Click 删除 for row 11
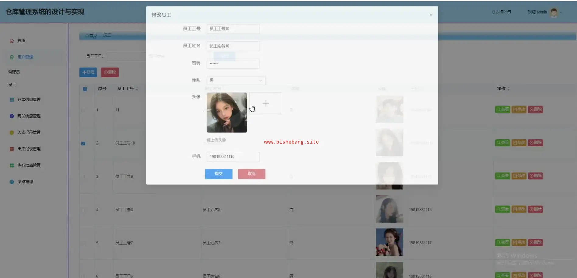577x278 pixels. (x=535, y=109)
